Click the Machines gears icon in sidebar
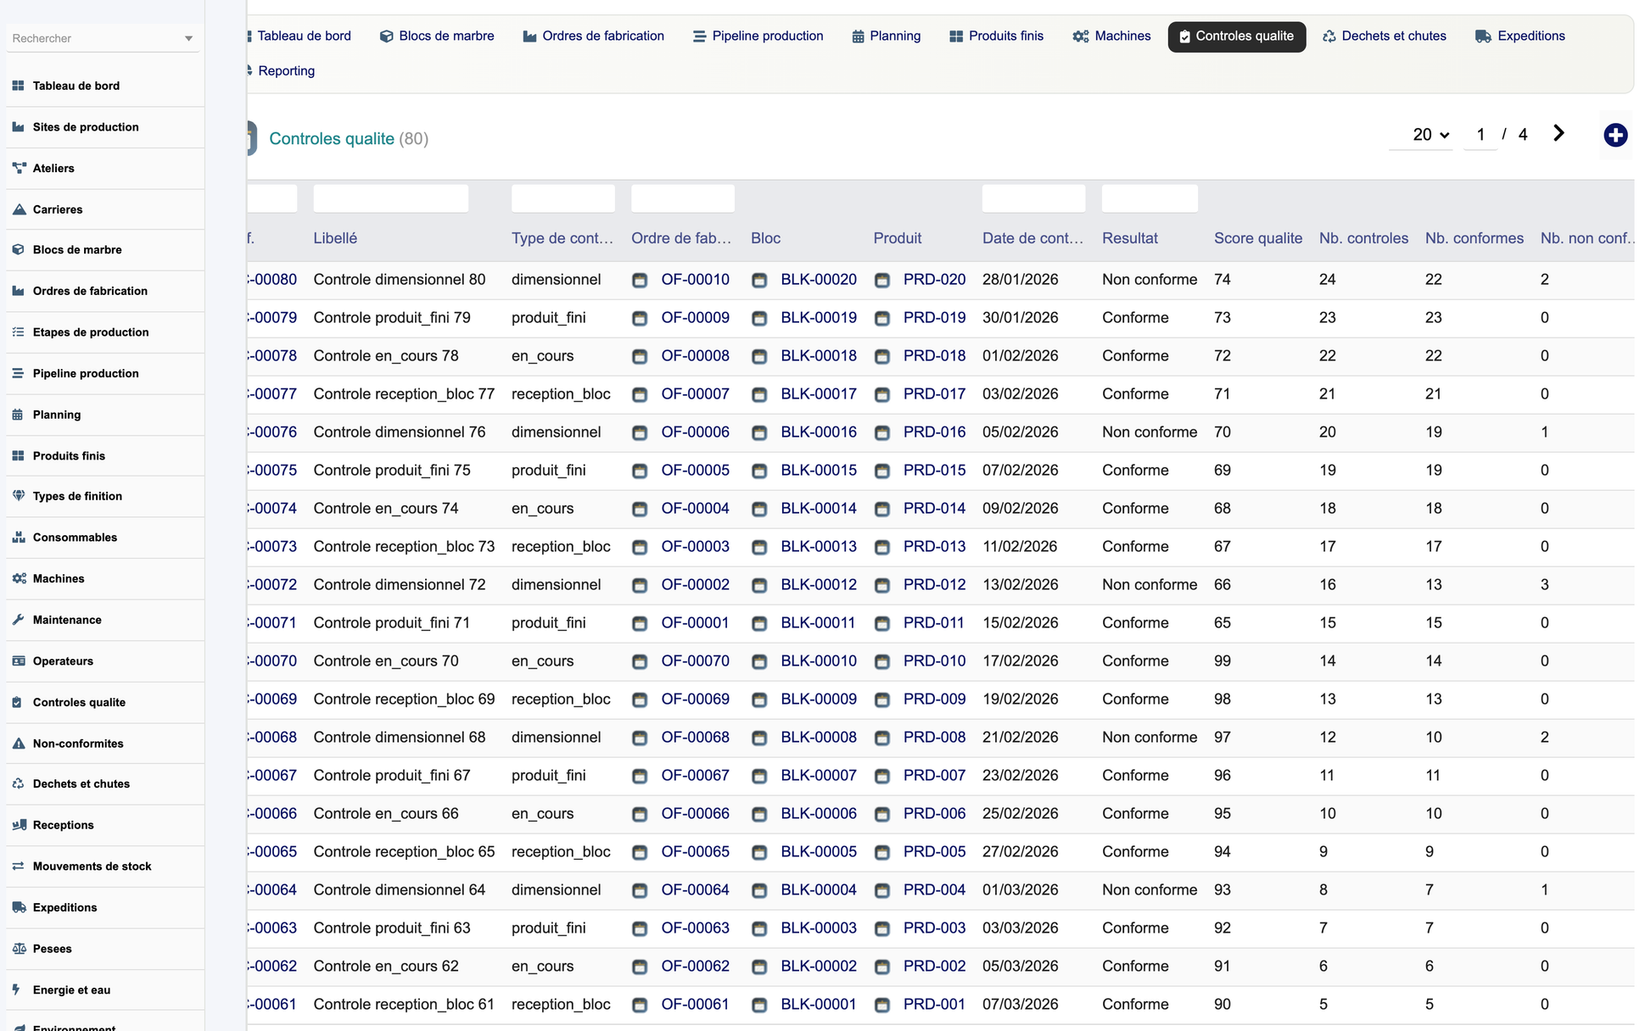This screenshot has width=1651, height=1031. 19,579
